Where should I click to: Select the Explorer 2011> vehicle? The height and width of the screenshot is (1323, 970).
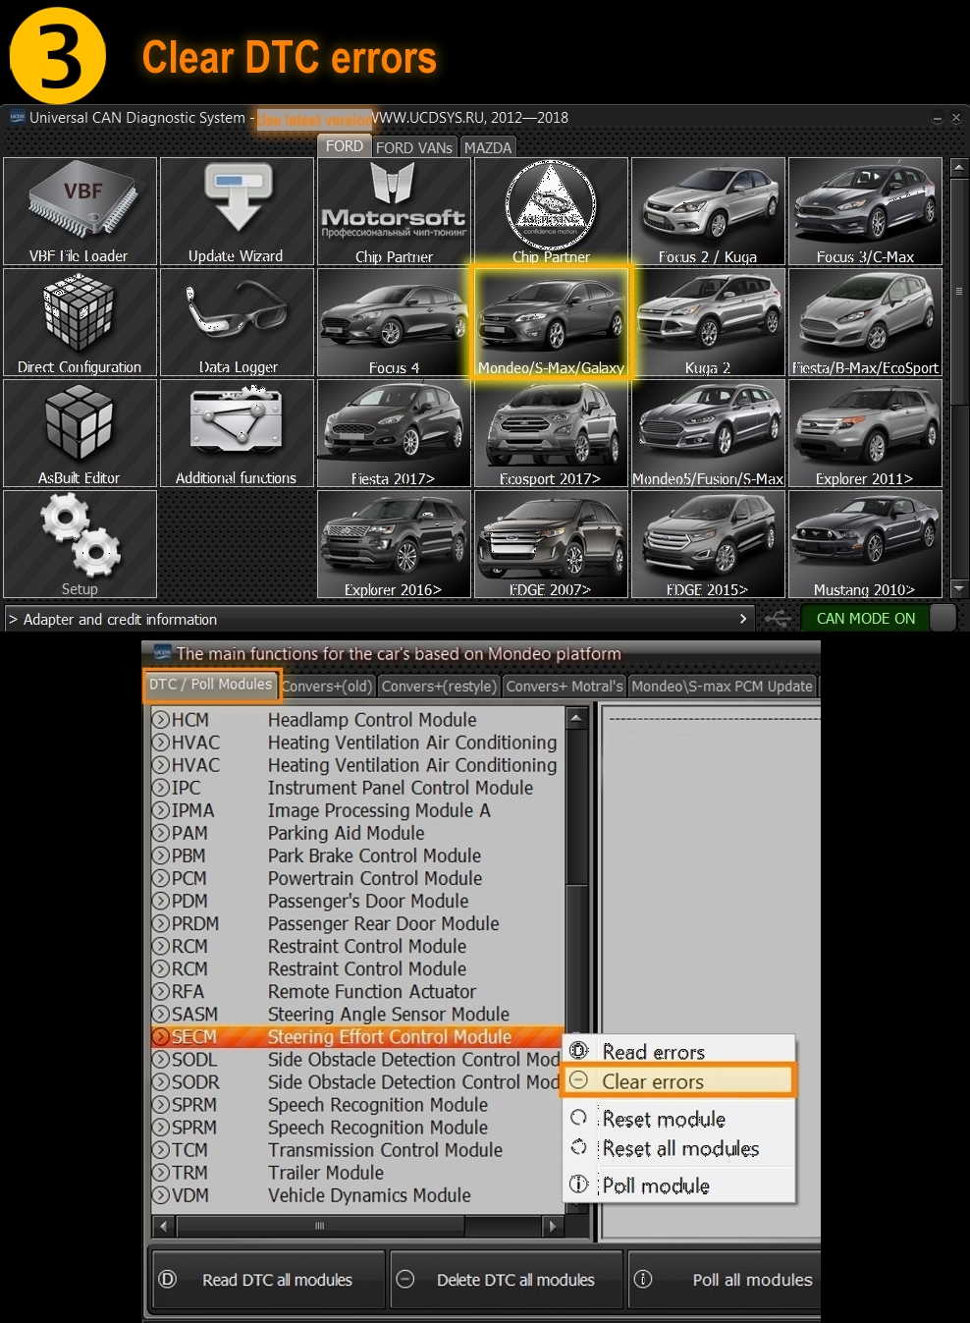click(x=865, y=433)
